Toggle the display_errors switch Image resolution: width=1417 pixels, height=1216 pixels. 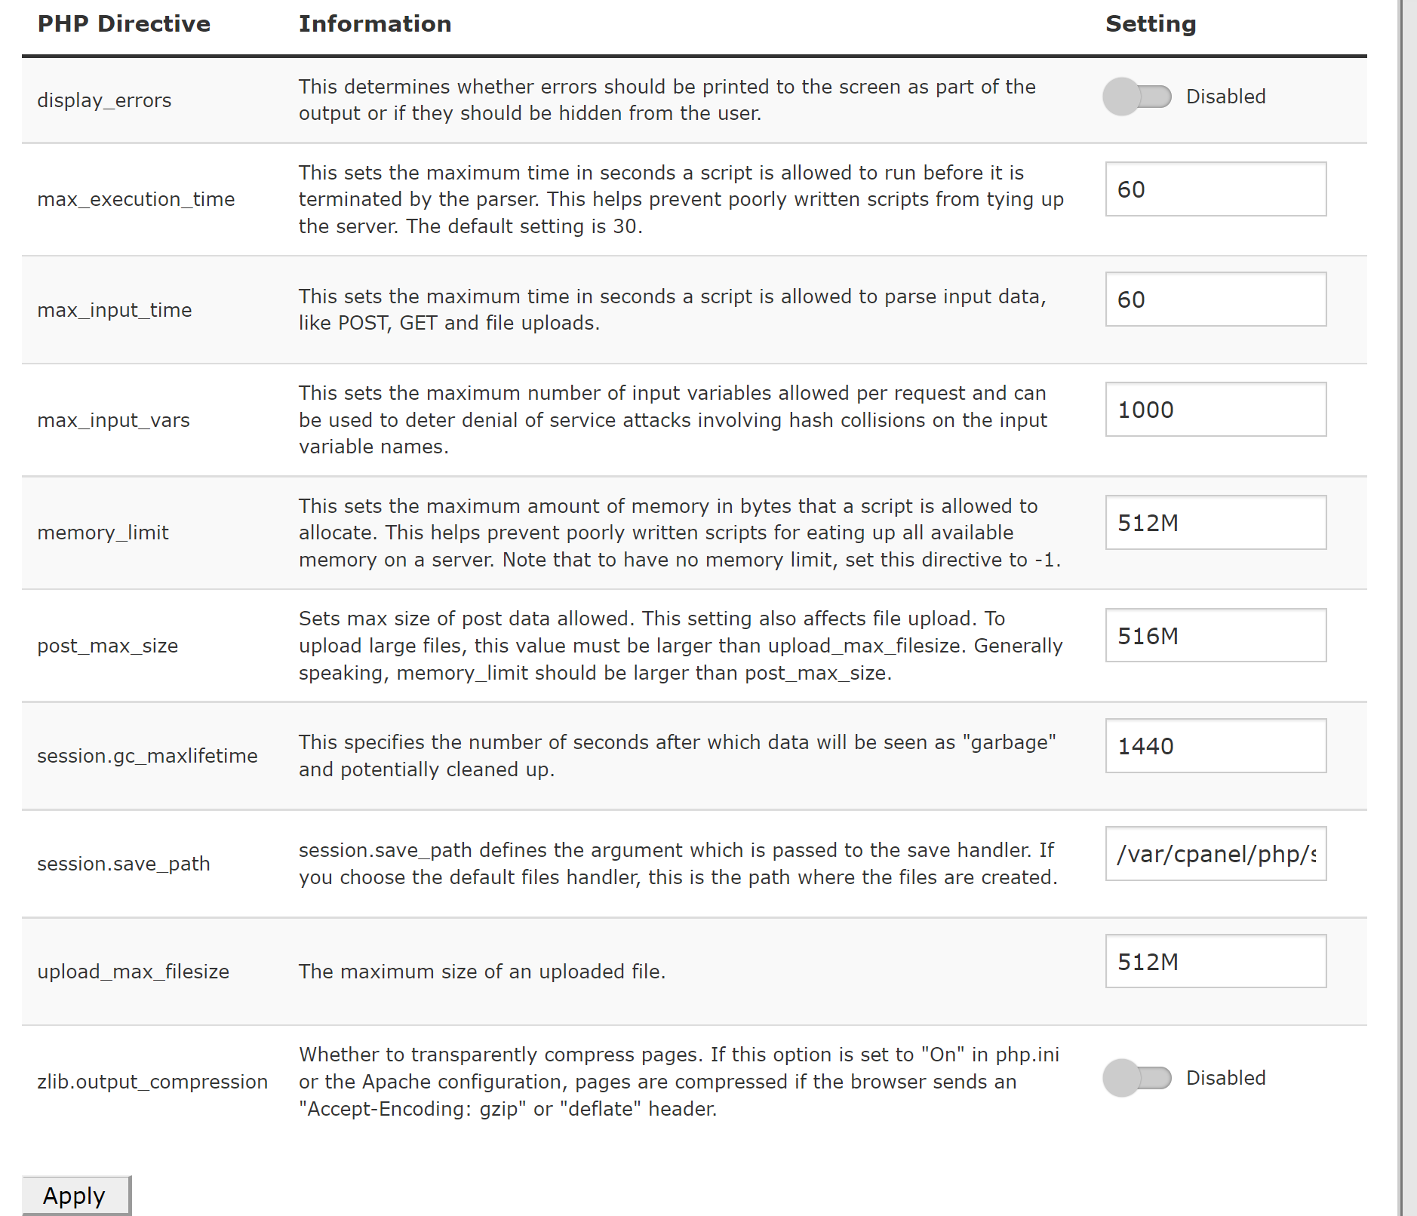(1136, 97)
